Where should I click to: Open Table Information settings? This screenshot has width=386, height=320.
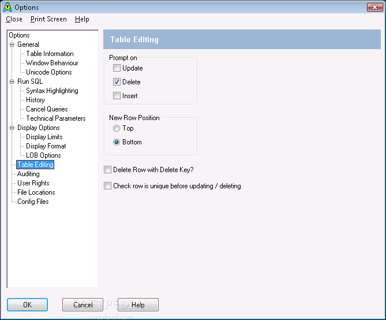[50, 54]
